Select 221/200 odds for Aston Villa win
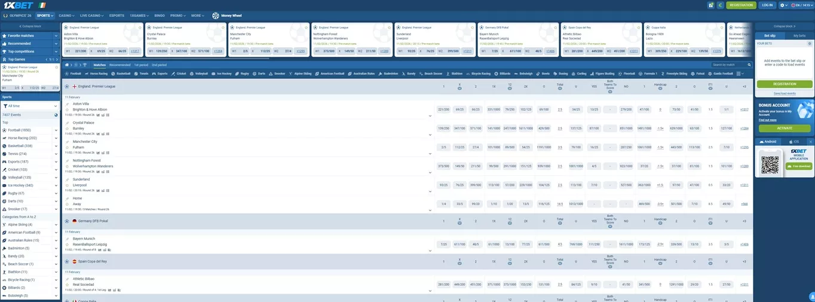The image size is (815, 302). 443,109
